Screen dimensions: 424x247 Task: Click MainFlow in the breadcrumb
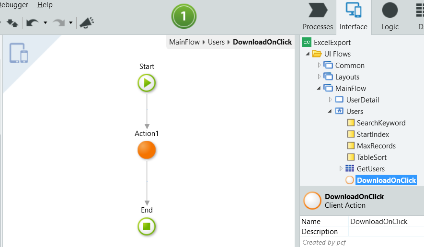tap(184, 42)
